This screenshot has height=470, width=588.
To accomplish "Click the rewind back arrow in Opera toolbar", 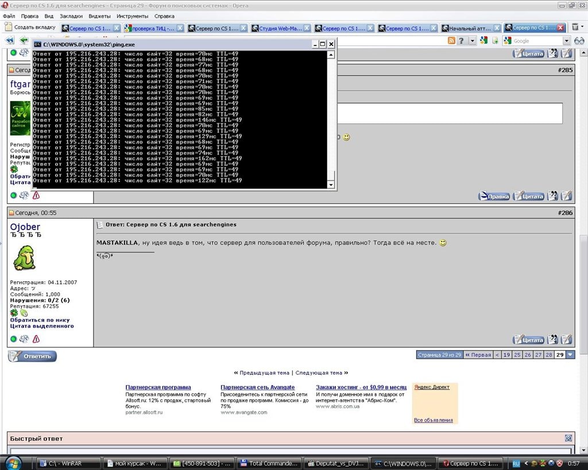I will pos(10,40).
